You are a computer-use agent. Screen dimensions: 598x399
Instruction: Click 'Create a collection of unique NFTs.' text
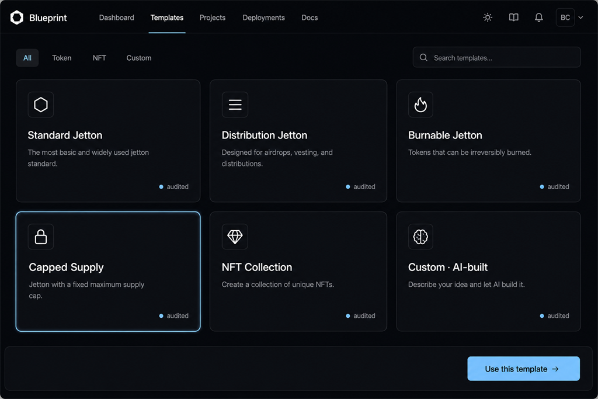tap(277, 284)
